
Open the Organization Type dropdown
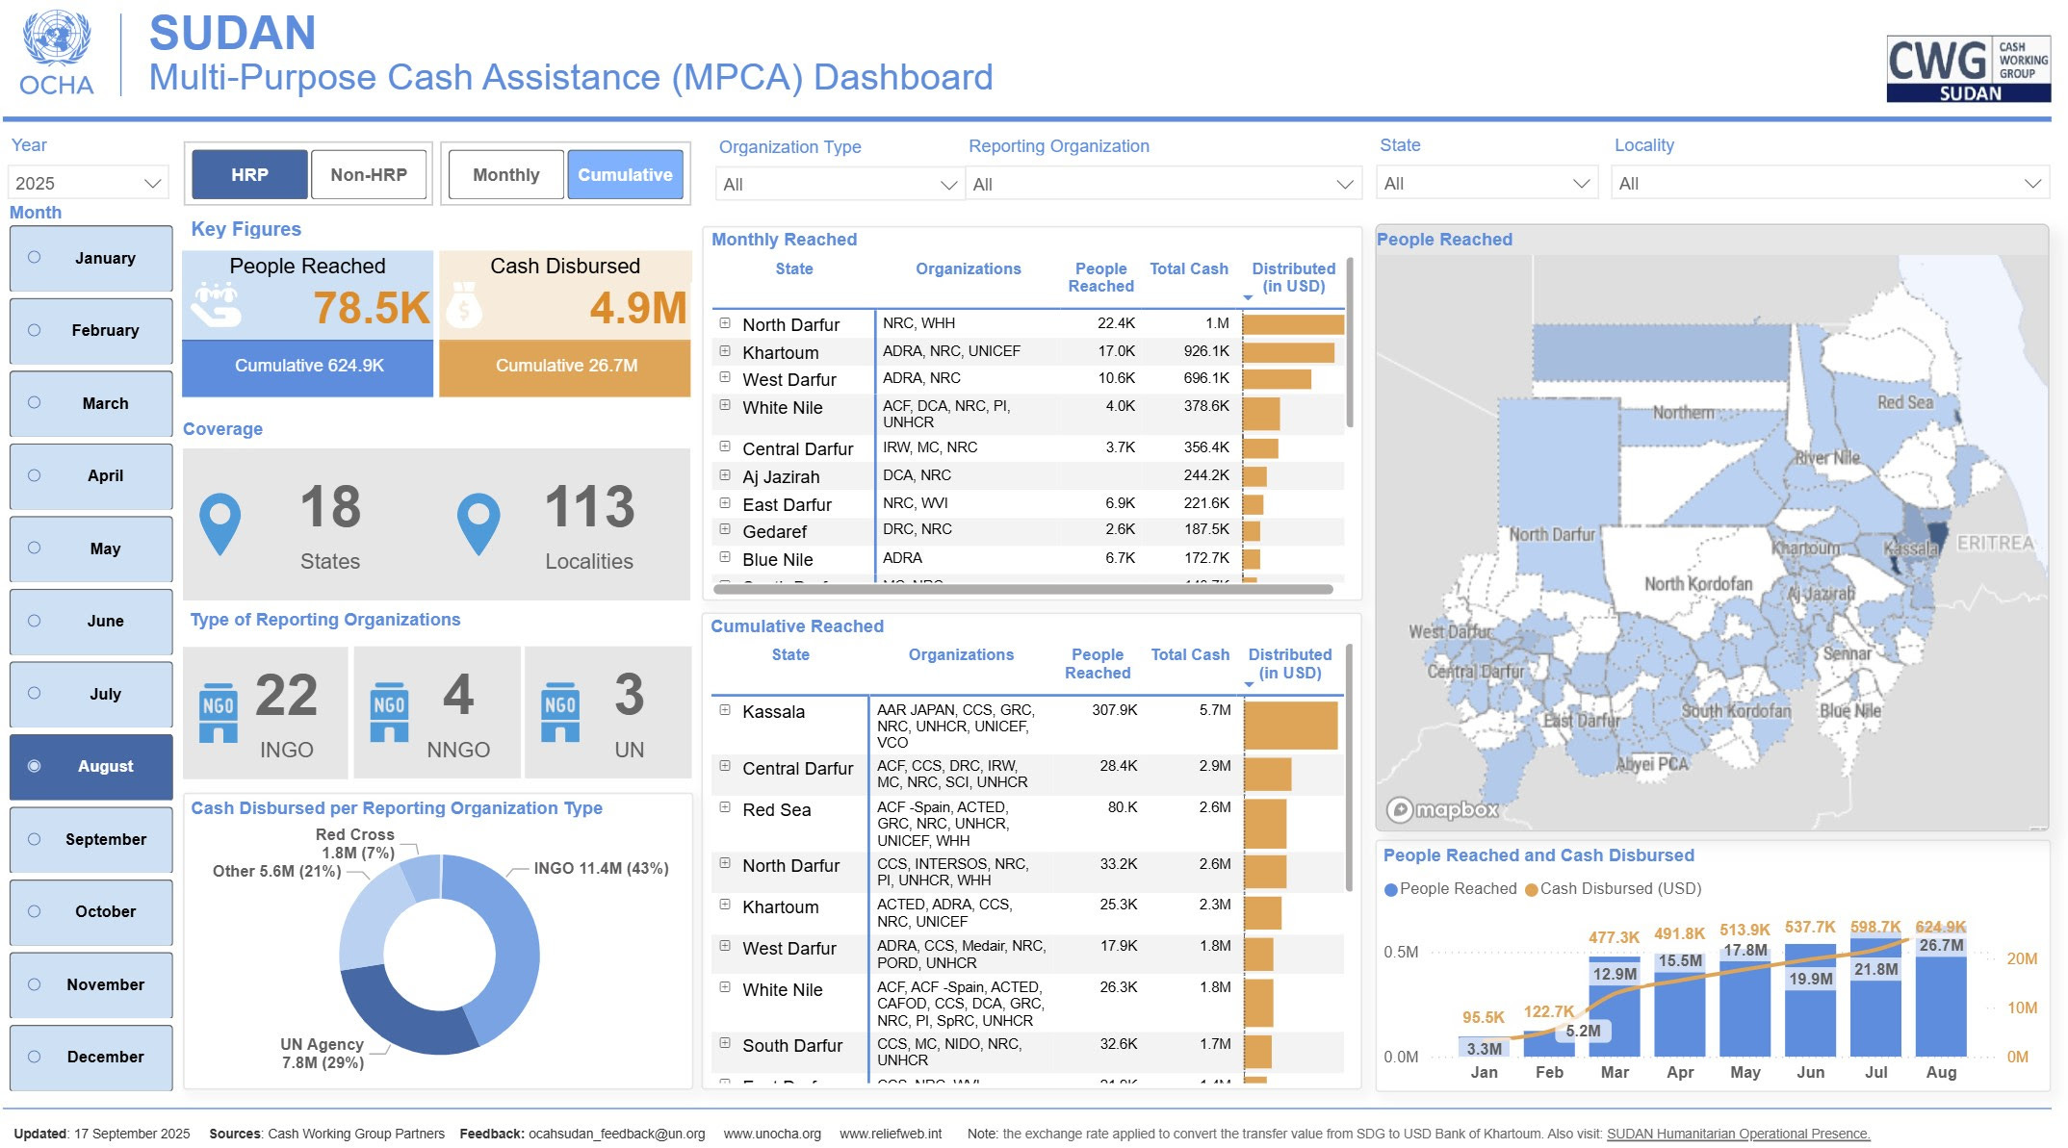(x=839, y=184)
